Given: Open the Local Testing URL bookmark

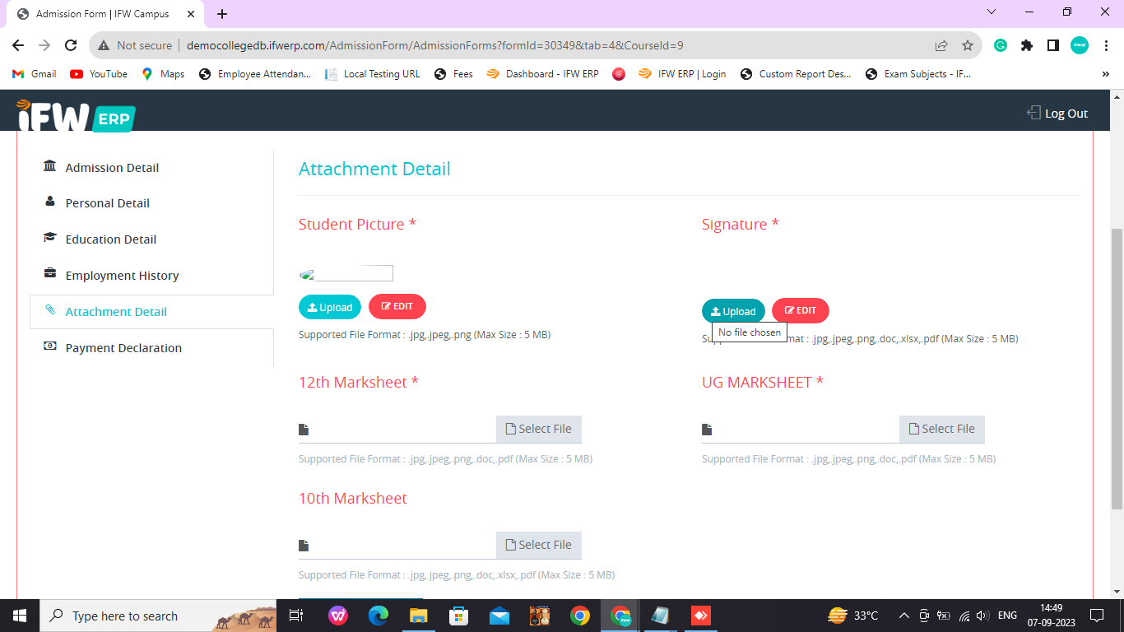Looking at the screenshot, I should (373, 74).
